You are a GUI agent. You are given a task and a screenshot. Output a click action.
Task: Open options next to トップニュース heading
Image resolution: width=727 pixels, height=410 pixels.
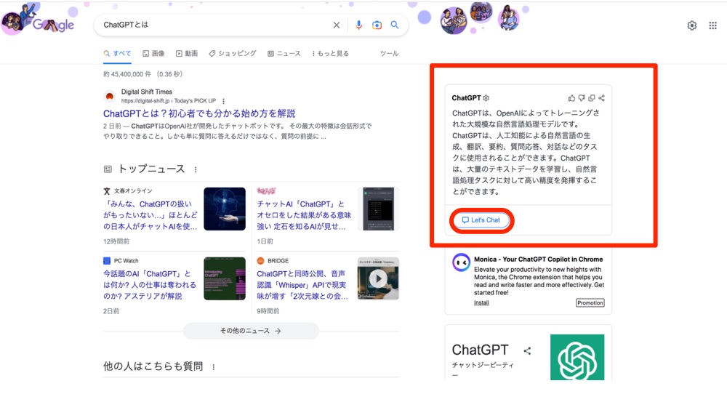click(196, 170)
